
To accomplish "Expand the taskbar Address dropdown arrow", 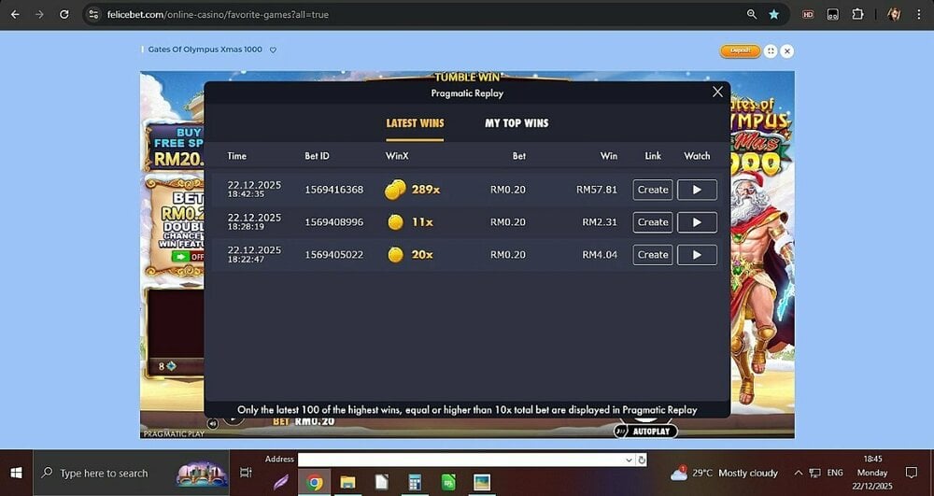I will point(630,460).
